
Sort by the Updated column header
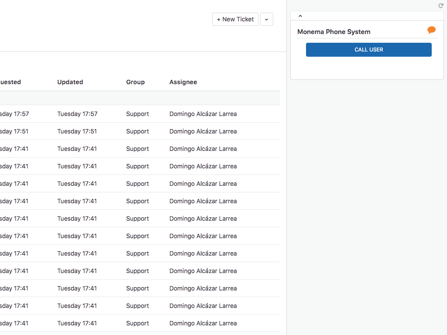point(70,82)
